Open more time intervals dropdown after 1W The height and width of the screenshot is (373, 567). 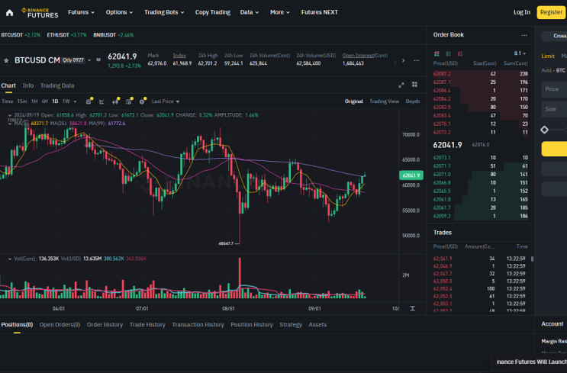click(x=76, y=101)
